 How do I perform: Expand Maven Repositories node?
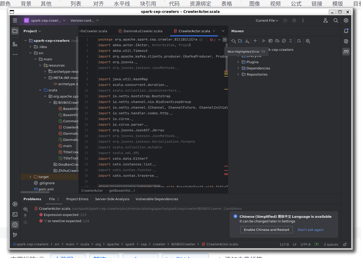[238, 74]
